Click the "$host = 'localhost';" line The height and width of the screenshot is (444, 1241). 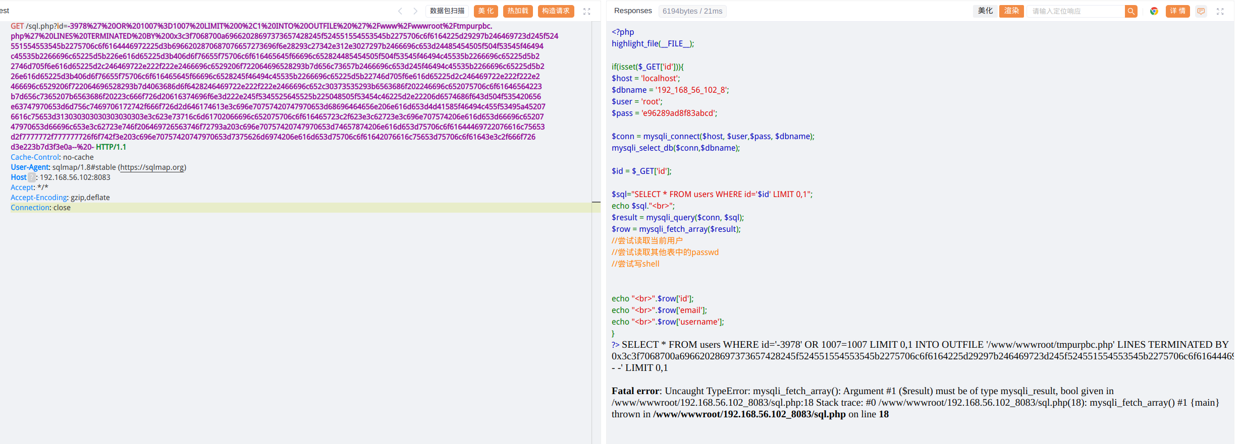click(646, 79)
